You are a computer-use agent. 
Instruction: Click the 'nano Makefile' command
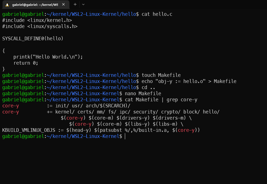click(143, 94)
